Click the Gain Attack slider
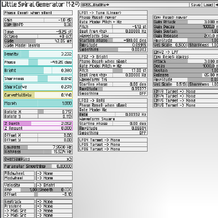The height and width of the screenshot is (218, 218). [186, 22]
